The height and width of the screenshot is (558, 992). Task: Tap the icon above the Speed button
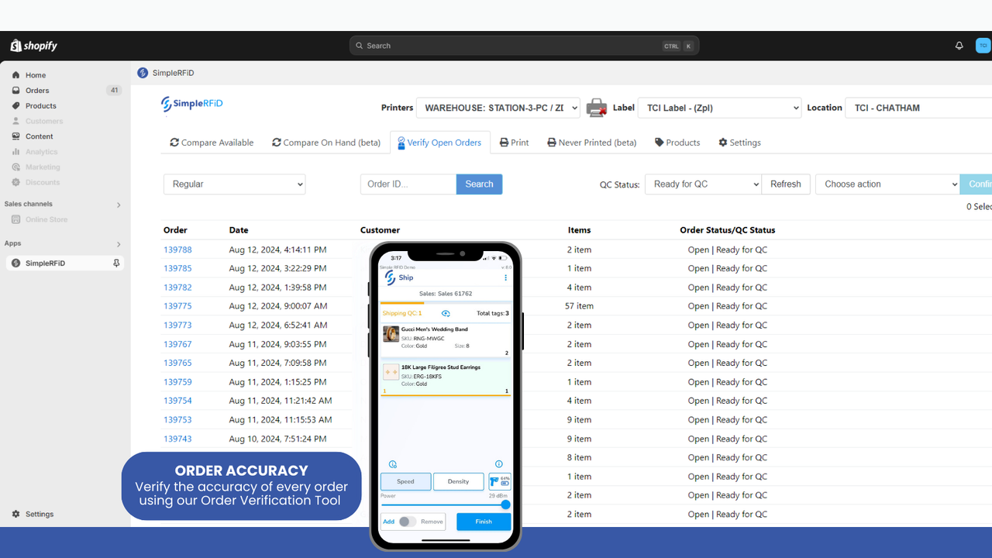click(x=393, y=464)
